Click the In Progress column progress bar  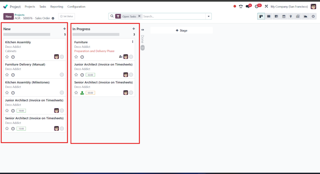click(96, 35)
